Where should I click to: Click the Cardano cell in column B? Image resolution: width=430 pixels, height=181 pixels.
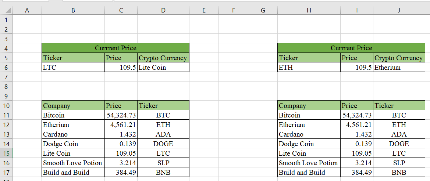click(x=73, y=134)
